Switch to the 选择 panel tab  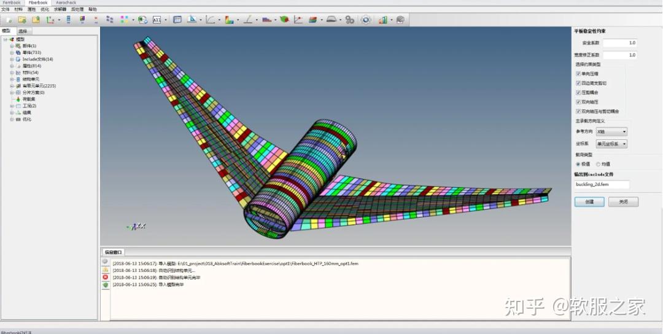[x=23, y=31]
